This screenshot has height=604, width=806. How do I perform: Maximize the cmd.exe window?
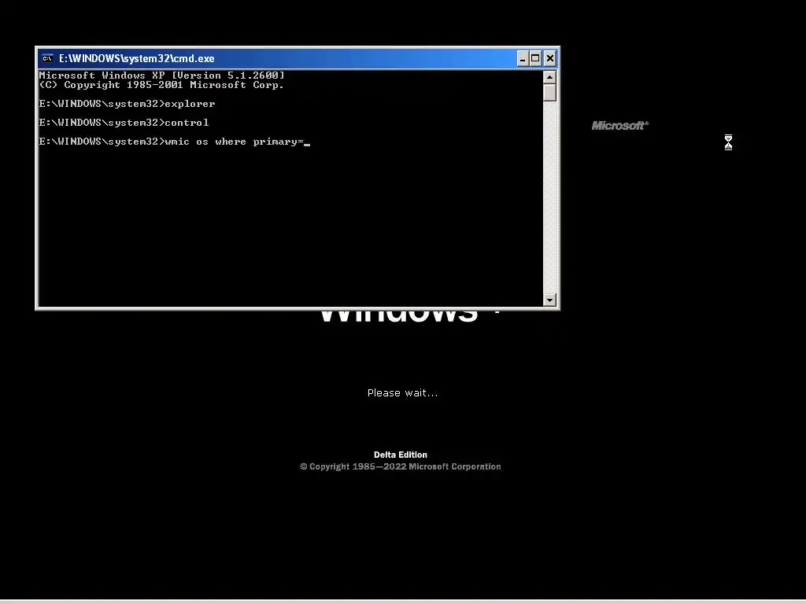(535, 58)
